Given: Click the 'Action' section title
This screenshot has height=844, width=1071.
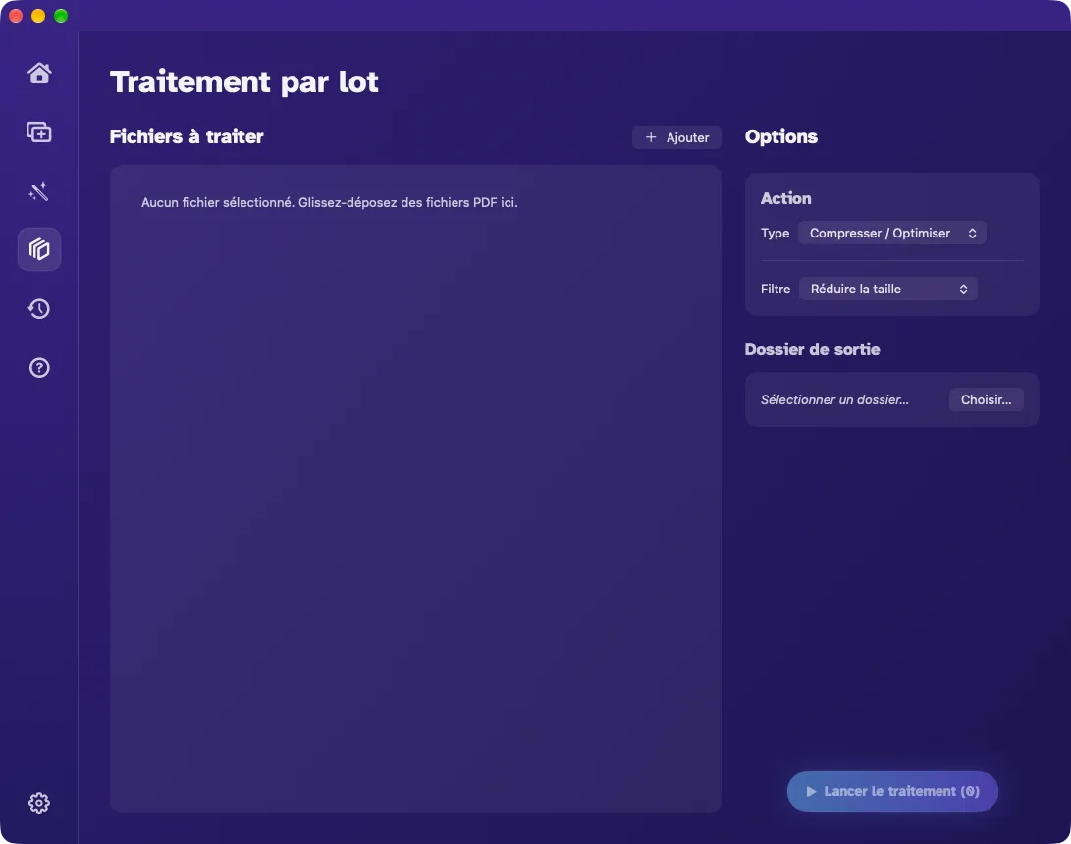Looking at the screenshot, I should 785,198.
